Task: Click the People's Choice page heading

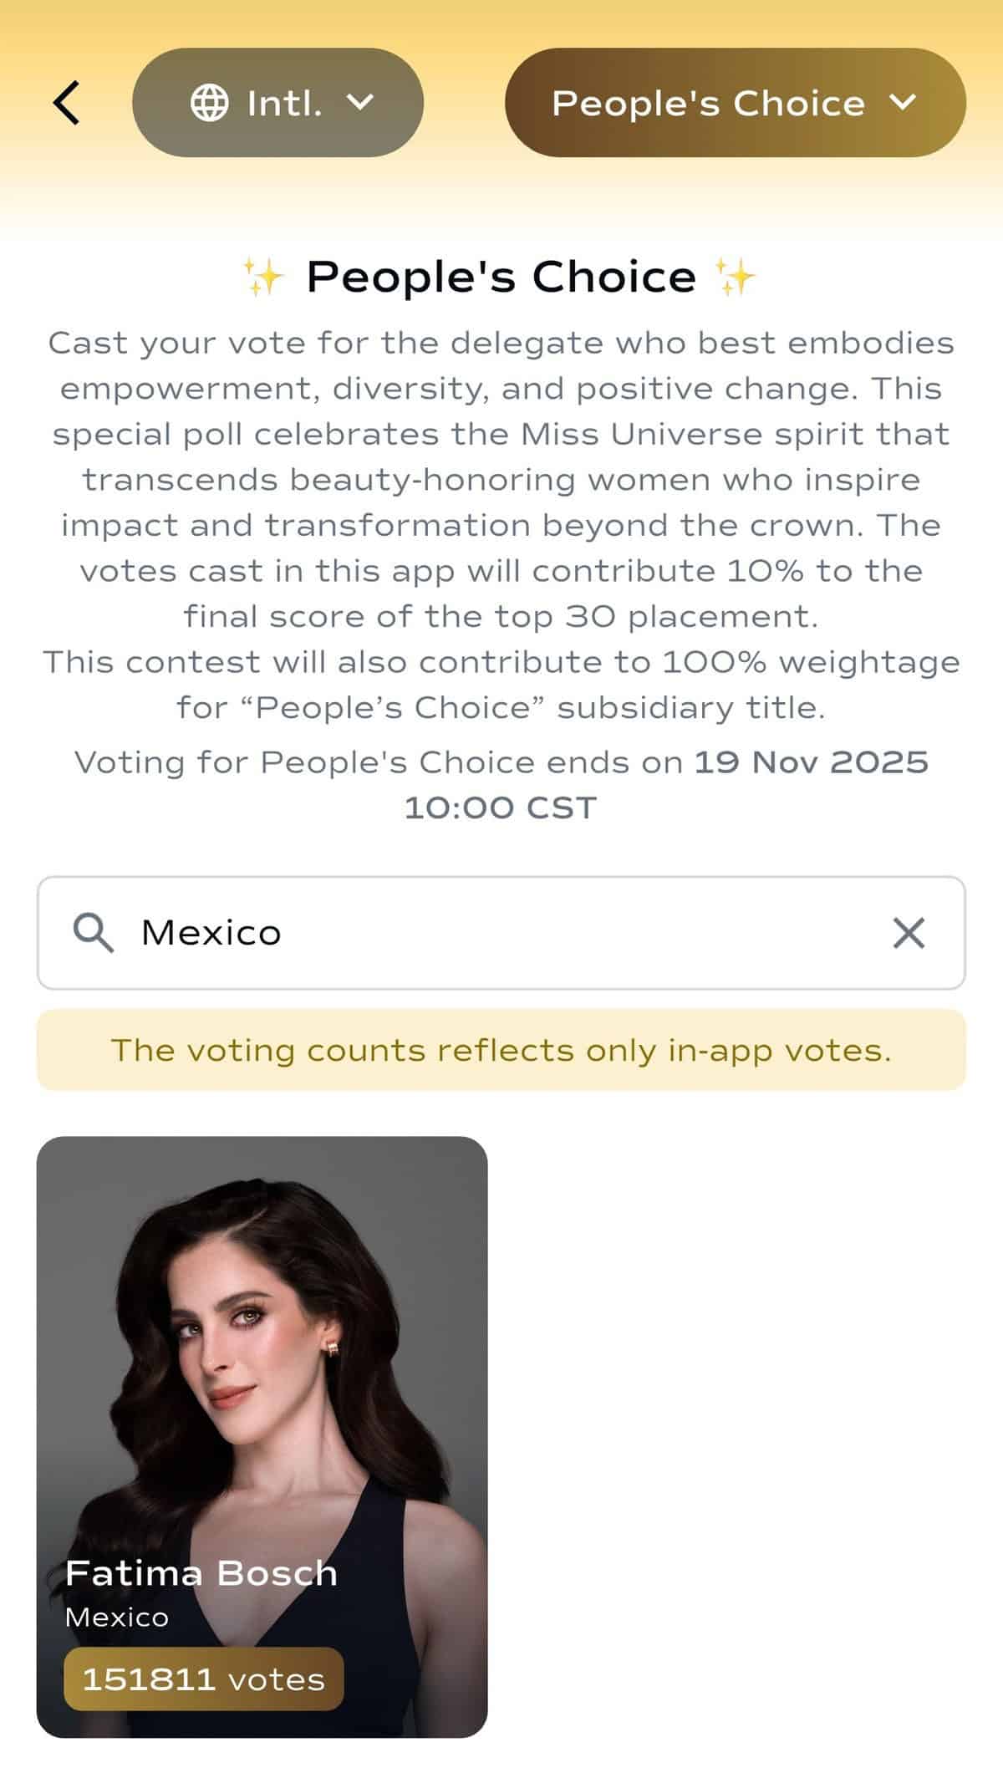Action: pos(501,277)
